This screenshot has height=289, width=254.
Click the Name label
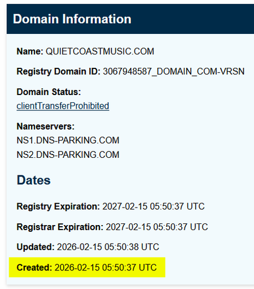point(30,51)
